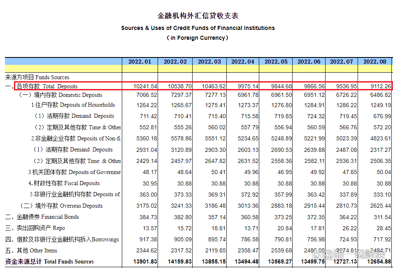The height and width of the screenshot is (268, 393).
Task: Select the English subtitle Sources & Uses of Credit Funds
Action: [x=198, y=28]
